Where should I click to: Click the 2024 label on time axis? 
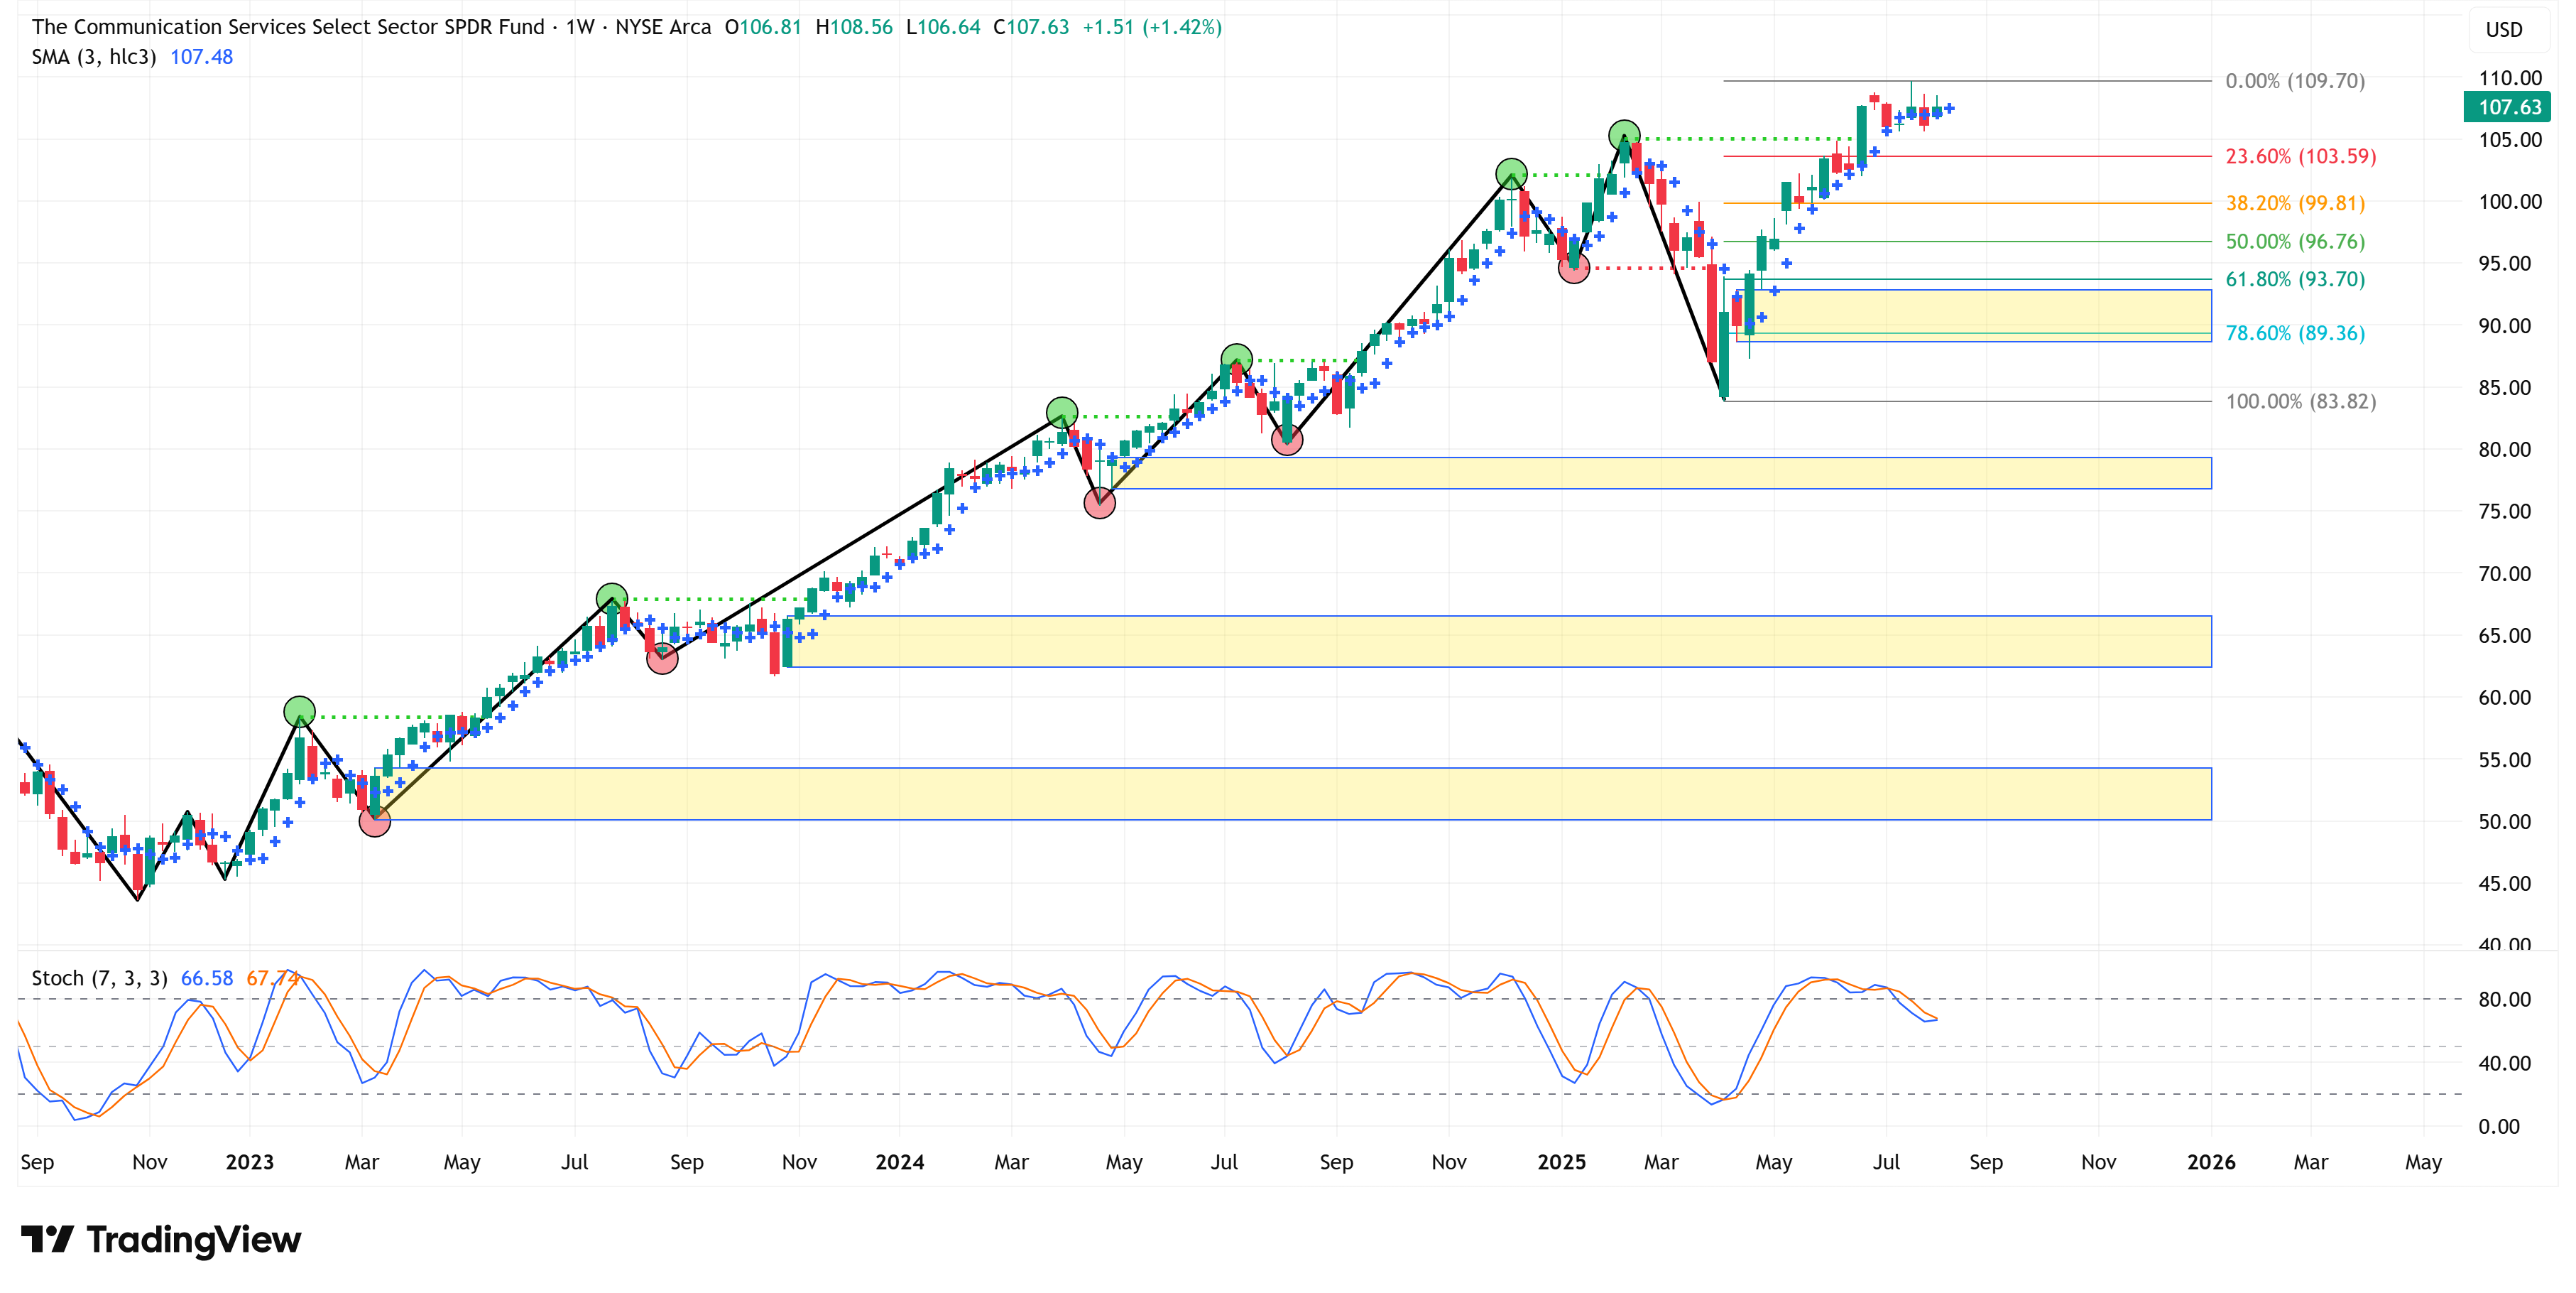click(899, 1162)
